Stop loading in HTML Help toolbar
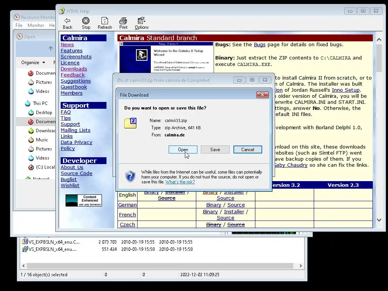This screenshot has height=291, width=388. coord(86,23)
